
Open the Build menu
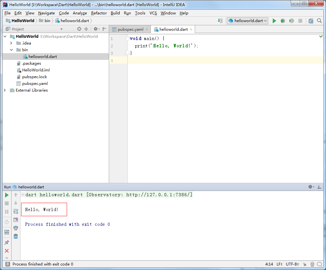(x=115, y=13)
